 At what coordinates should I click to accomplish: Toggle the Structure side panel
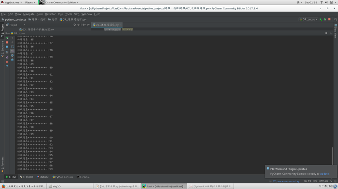(x=2, y=49)
